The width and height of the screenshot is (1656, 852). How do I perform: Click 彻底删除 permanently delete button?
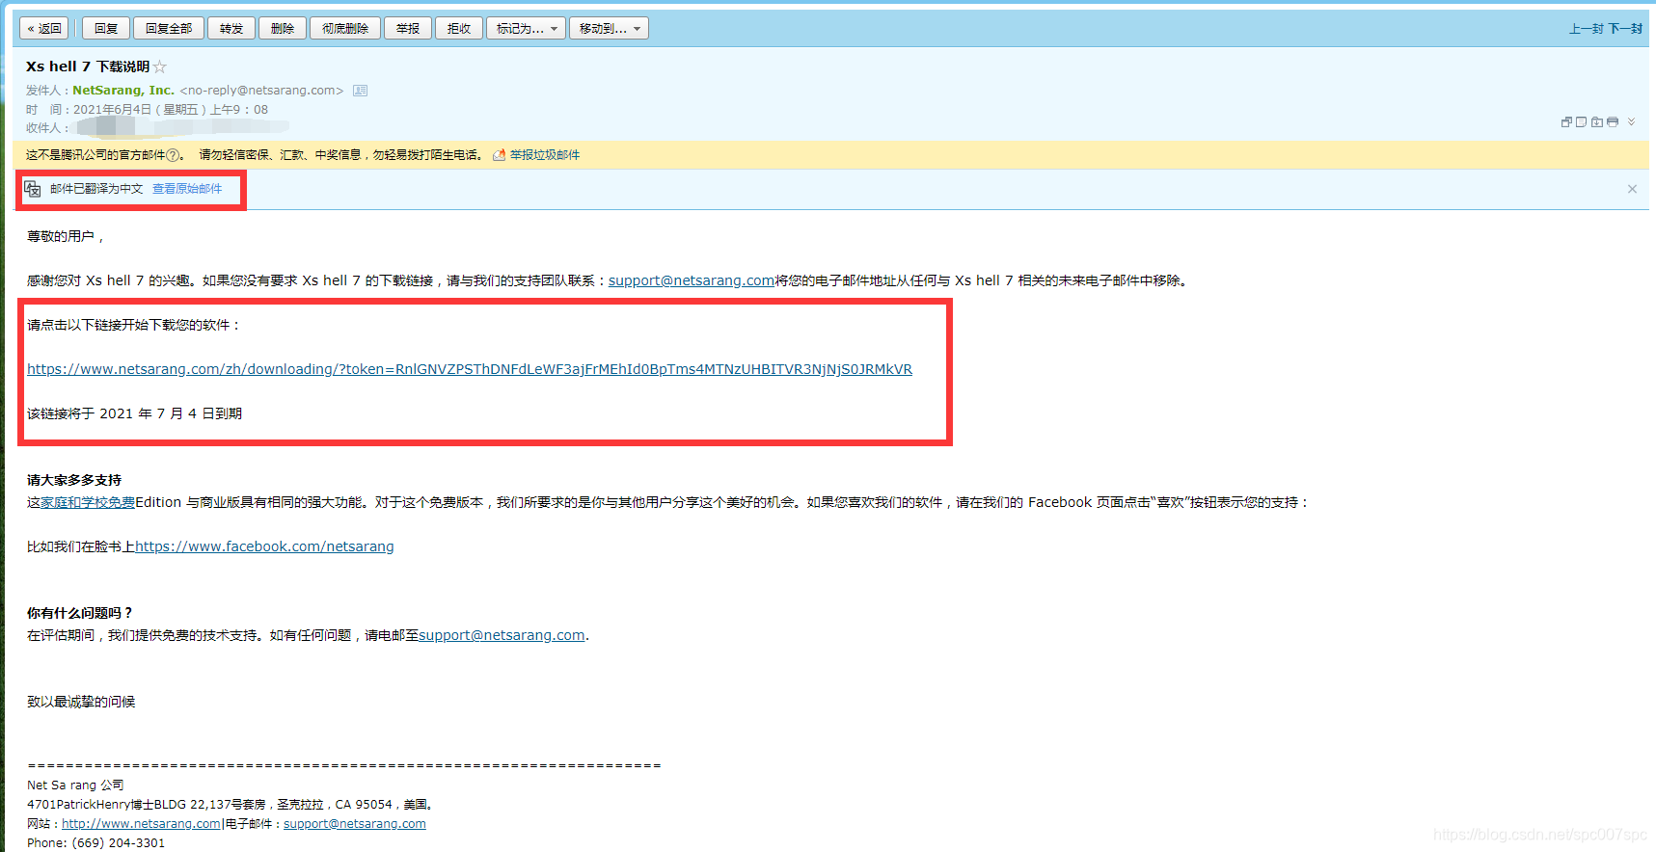[x=345, y=28]
